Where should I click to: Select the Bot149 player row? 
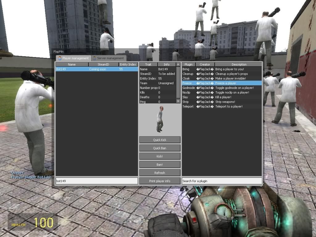(x=97, y=69)
